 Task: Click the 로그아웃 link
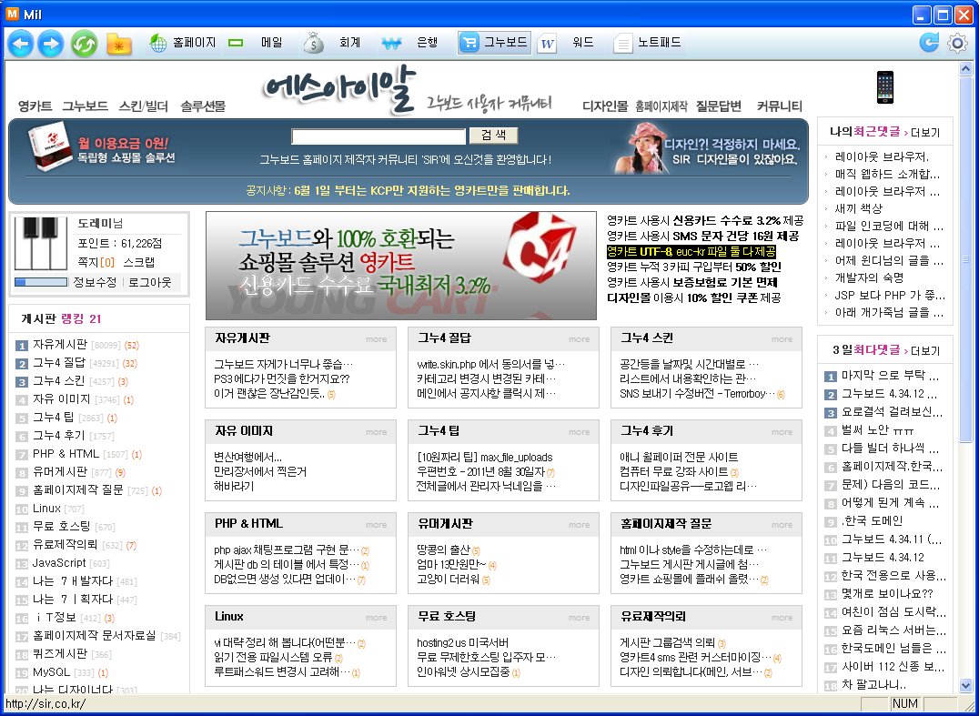(149, 282)
